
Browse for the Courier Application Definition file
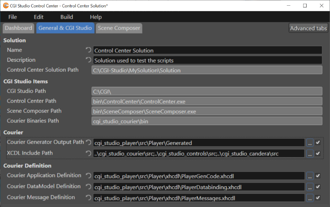pos(310,176)
